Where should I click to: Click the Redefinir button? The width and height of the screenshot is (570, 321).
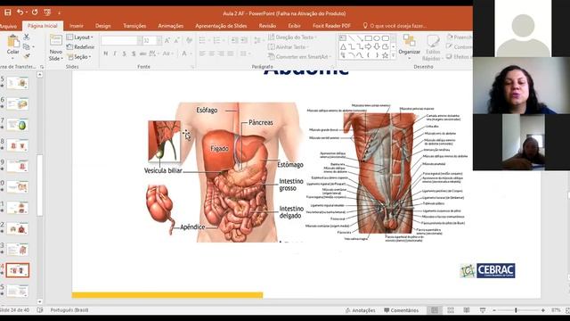[80, 47]
